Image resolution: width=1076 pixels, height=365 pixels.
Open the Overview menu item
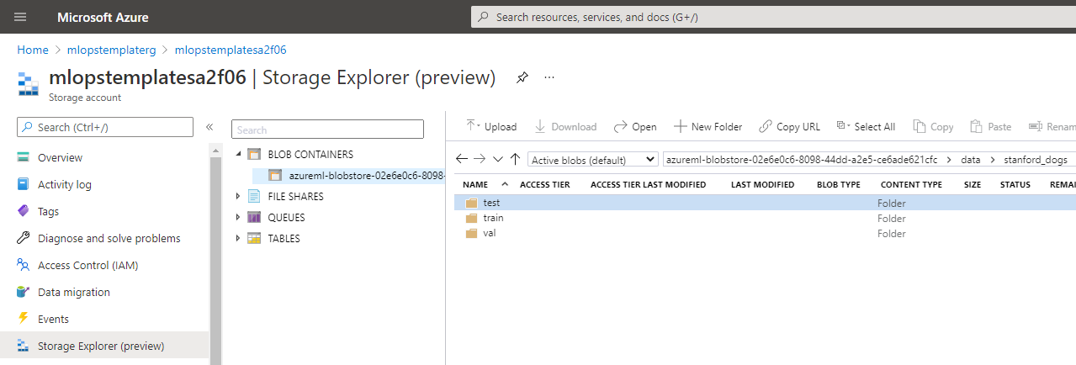click(x=60, y=157)
